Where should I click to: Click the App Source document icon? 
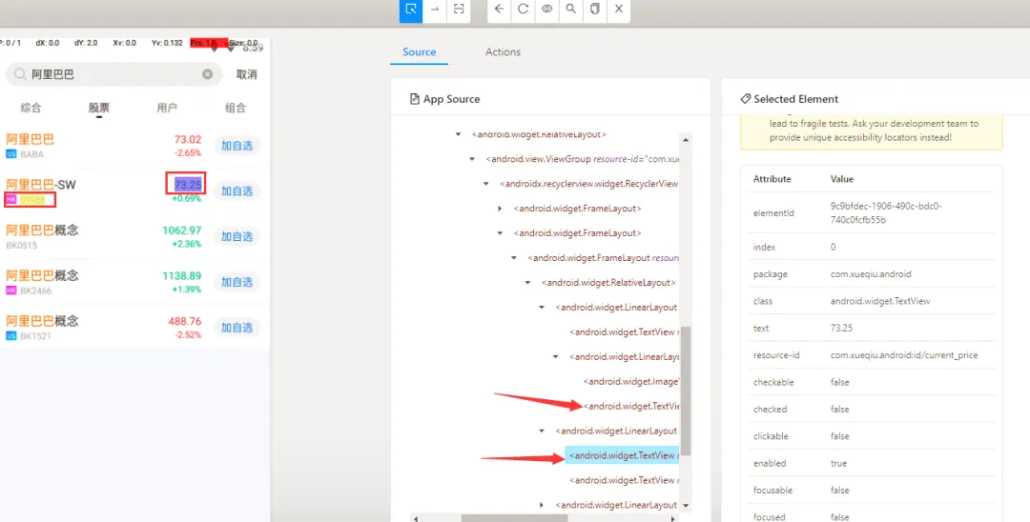point(415,99)
